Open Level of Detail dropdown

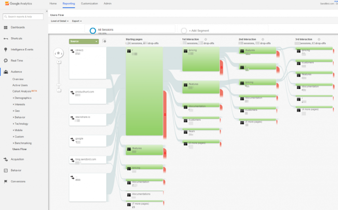pos(59,21)
